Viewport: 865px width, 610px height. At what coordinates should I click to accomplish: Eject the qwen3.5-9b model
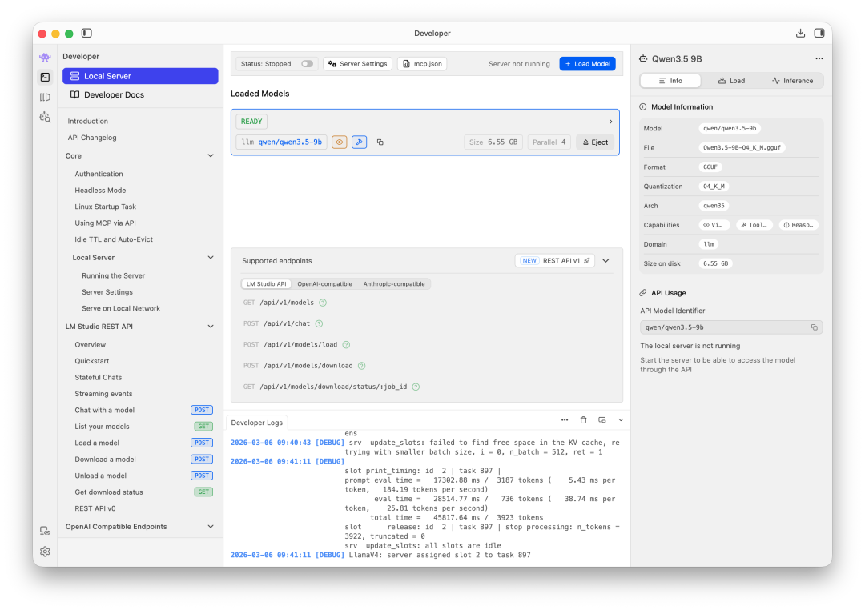click(595, 142)
